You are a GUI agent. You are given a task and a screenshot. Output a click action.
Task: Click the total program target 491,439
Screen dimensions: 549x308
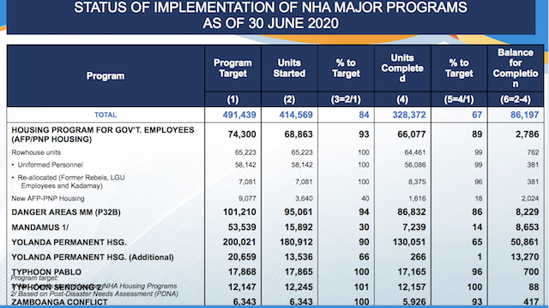pos(239,115)
